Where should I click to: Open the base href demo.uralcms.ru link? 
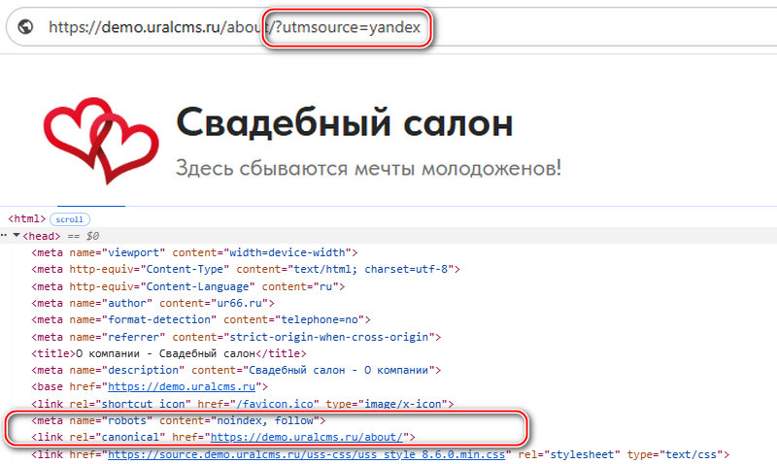[182, 386]
